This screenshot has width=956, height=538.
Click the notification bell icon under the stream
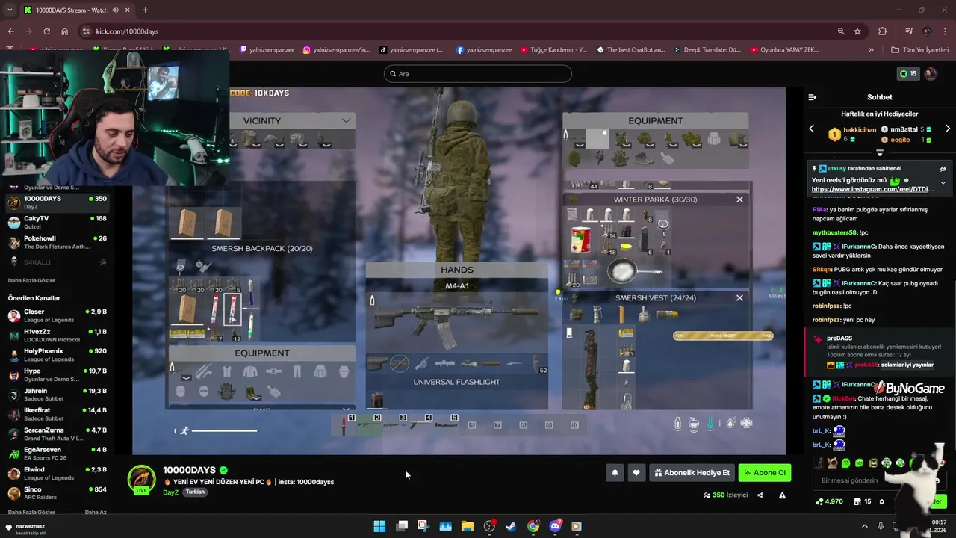point(615,472)
